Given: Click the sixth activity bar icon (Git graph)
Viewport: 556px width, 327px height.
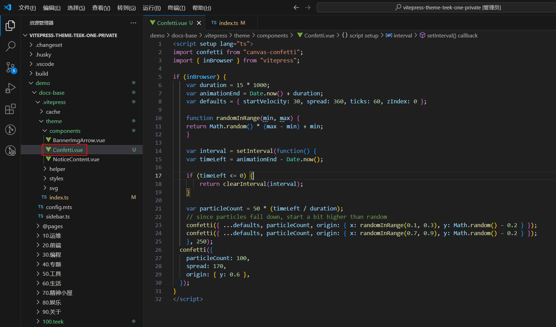Looking at the screenshot, I should click(x=10, y=130).
